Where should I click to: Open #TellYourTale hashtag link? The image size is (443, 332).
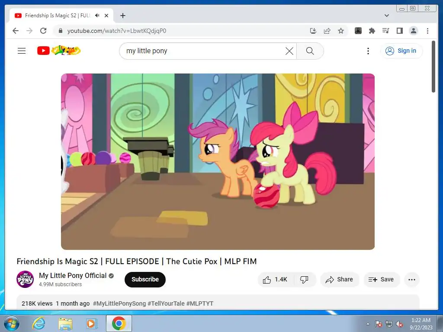[x=166, y=303]
